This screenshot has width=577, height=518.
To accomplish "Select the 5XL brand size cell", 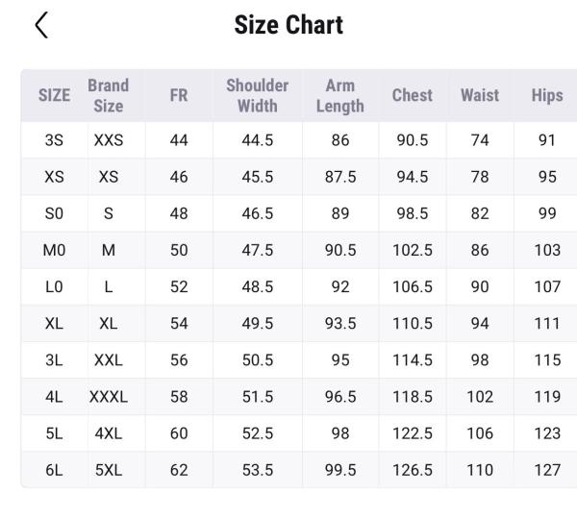I will pos(108,470).
